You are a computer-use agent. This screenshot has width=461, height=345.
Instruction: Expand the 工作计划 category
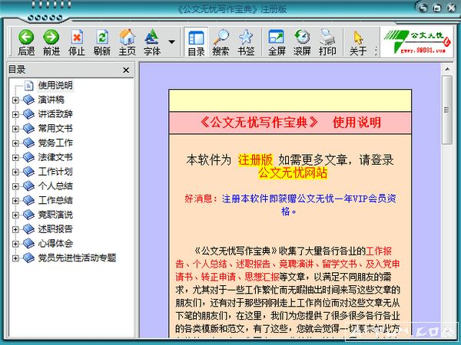15,172
